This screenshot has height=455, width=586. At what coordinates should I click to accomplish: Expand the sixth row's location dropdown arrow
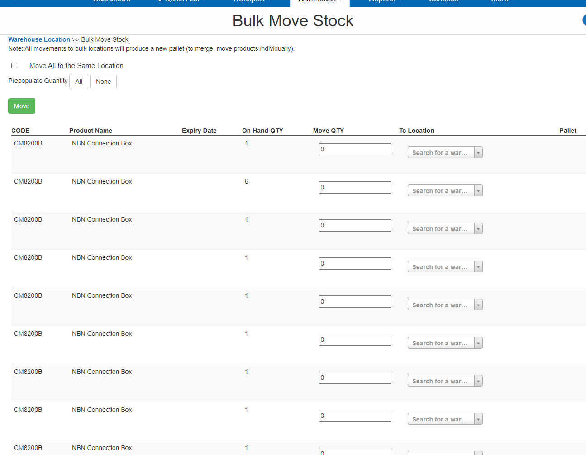pyautogui.click(x=478, y=343)
